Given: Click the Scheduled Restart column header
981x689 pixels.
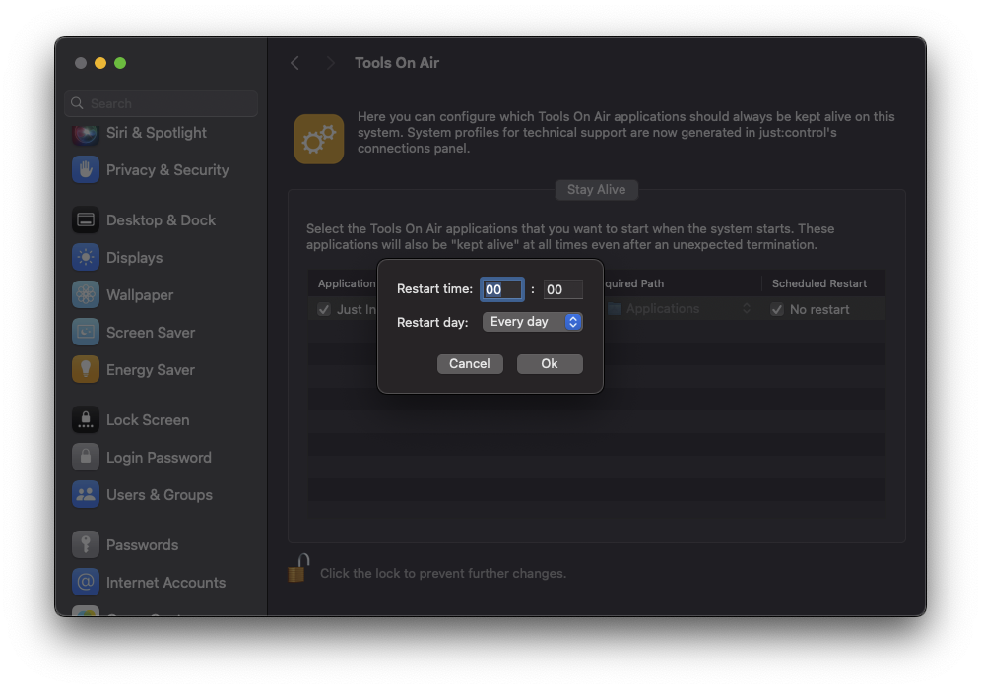Looking at the screenshot, I should 818,283.
